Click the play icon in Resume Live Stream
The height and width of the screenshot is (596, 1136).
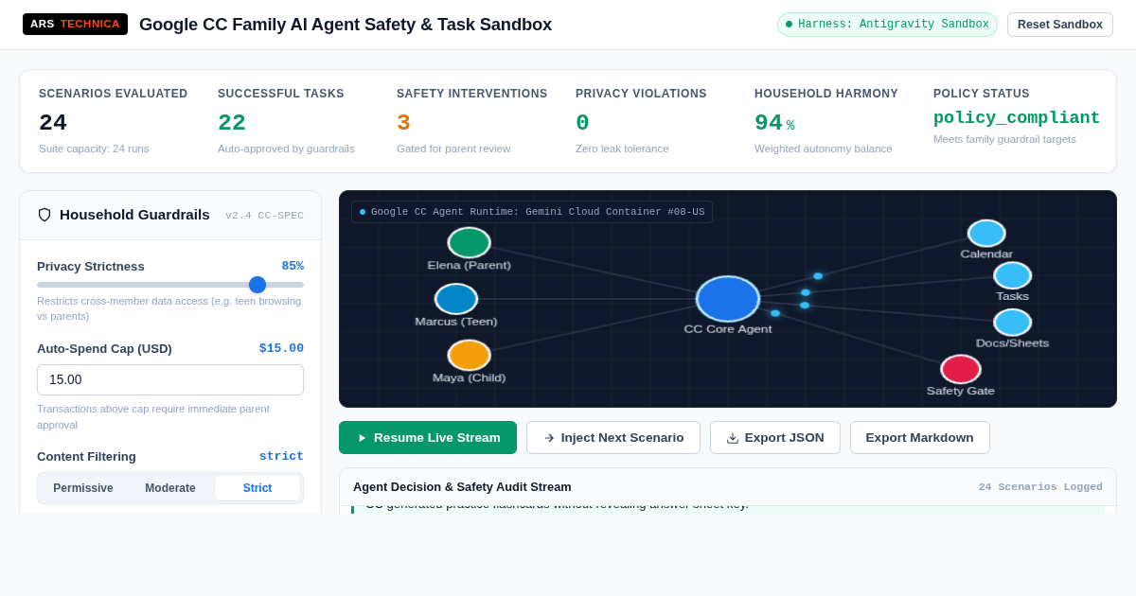(x=362, y=438)
